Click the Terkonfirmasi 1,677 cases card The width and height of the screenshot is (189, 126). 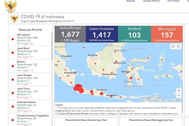[x=70, y=34]
